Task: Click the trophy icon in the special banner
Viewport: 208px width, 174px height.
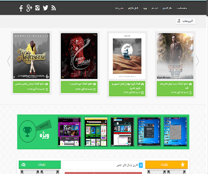Action: (x=27, y=132)
